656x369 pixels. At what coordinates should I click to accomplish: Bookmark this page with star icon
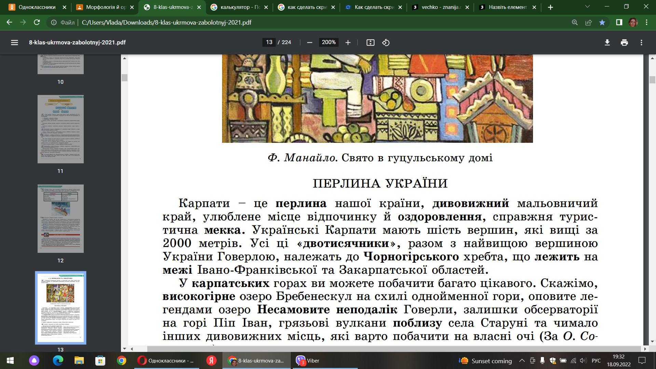pos(602,22)
